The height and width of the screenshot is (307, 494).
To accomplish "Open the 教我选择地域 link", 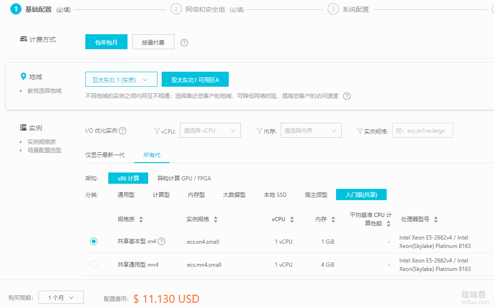I will click(44, 90).
